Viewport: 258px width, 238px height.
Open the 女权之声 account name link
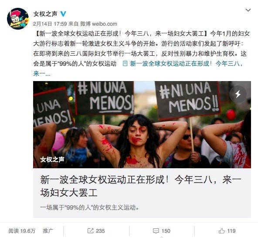point(45,14)
